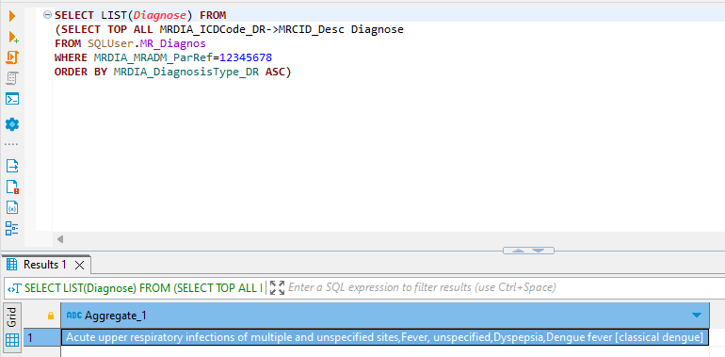The image size is (725, 357).
Task: Open the Aggregate_1 column dropdown arrow
Action: 697,316
